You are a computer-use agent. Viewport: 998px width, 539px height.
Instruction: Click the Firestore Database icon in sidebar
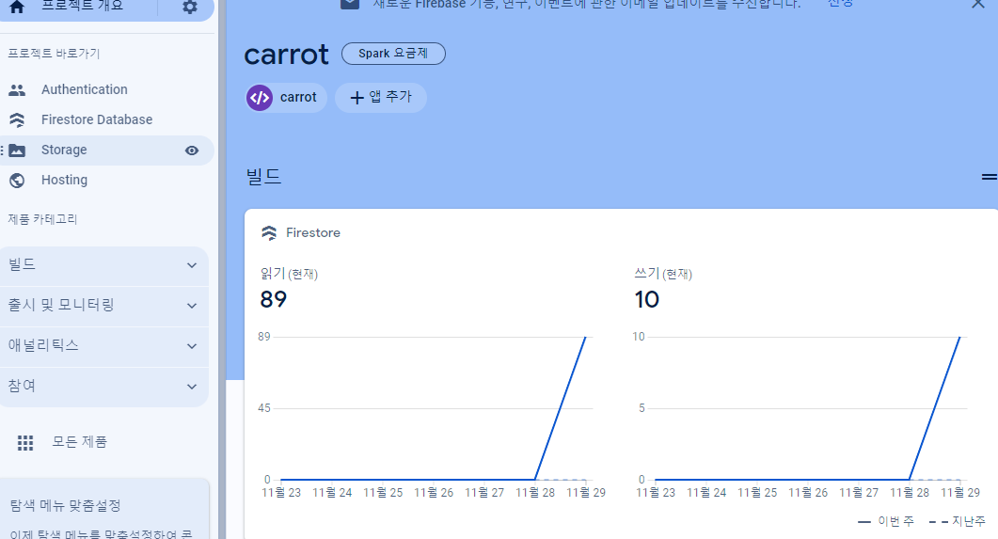point(17,119)
